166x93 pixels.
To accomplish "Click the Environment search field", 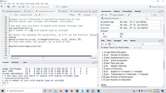I will tap(154, 18).
